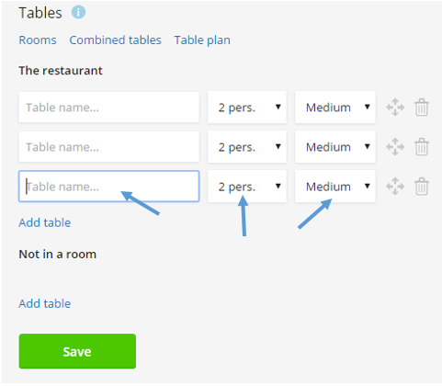Switch to the Table plan tab
The height and width of the screenshot is (386, 442).
[202, 40]
